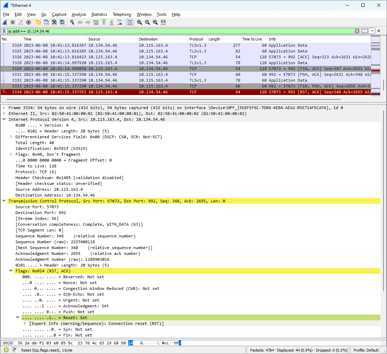Go to the next packet arrow
The height and width of the screenshot is (354, 387).
click(88, 22)
